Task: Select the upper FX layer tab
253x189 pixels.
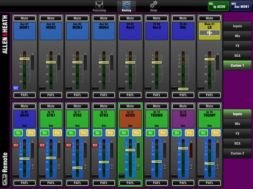Action: pos(237,46)
